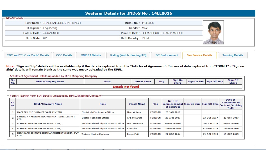Select the Rating [Watch Keeping/AB] tab
The image size is (266, 150).
pos(128,55)
